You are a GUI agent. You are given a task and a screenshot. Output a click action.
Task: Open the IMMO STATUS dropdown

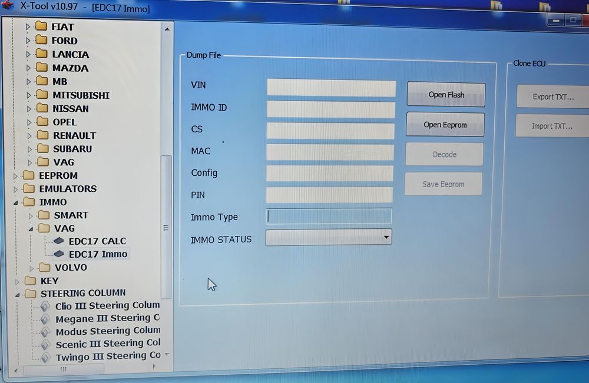coord(386,237)
